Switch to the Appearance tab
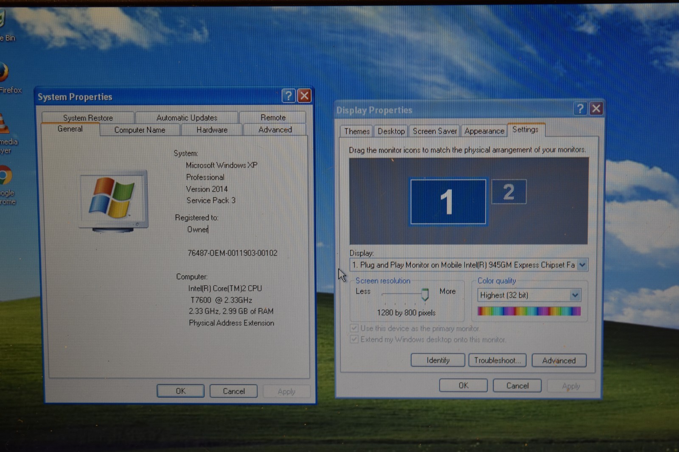Screen dimensions: 679x452 pyautogui.click(x=484, y=131)
